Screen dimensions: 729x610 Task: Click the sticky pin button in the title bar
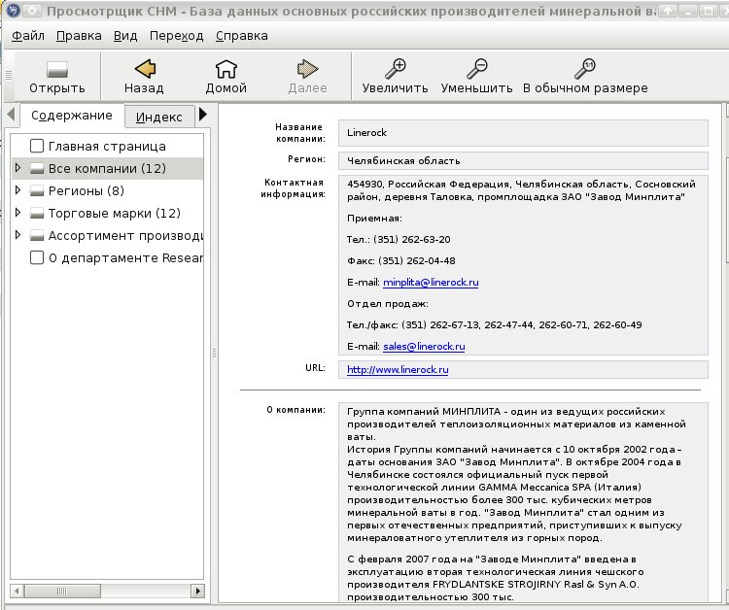pyautogui.click(x=32, y=11)
